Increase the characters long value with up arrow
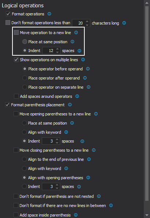Image resolution: width=150 pixels, height=218 pixels. 87,21
